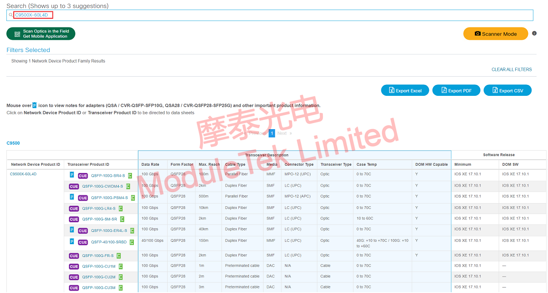Open the info icon beside Scanner Mode
This screenshot has width=548, height=293.
point(535,33)
